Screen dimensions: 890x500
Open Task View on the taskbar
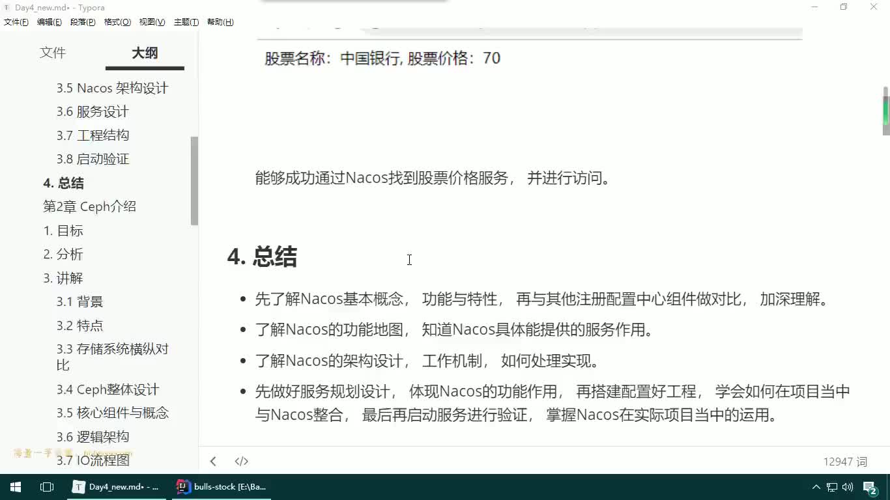pyautogui.click(x=47, y=487)
